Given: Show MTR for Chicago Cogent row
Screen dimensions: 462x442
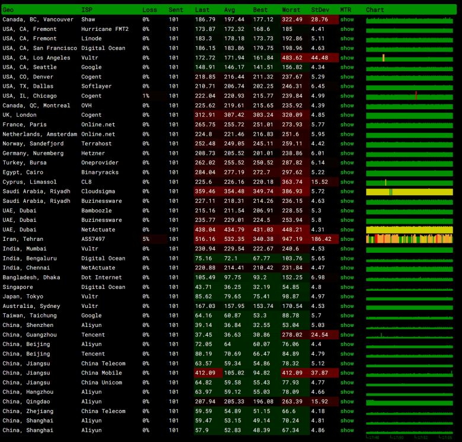Looking at the screenshot, I should tap(346, 96).
